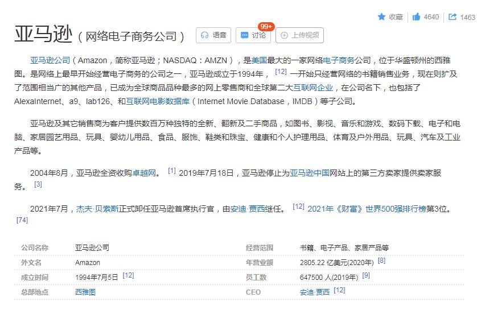Click reference [1] after 卓越网
Image resolution: width=477 pixels, height=310 pixels.
[172, 171]
